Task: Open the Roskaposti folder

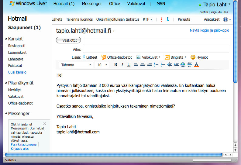Action: point(17,46)
